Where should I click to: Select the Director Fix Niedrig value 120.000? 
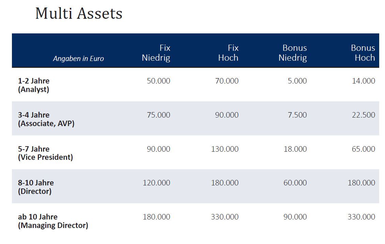coord(156,183)
